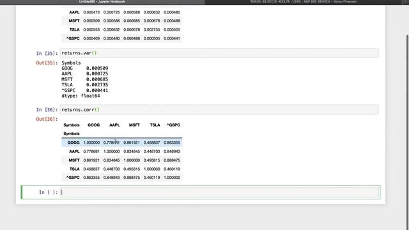Click 0.002735 in the TSLA covariance row
This screenshot has width=409, height=230.
pyautogui.click(x=151, y=30)
